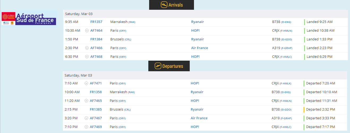Click the Landed 9:25 AM status
350x133 pixels.
click(x=319, y=22)
